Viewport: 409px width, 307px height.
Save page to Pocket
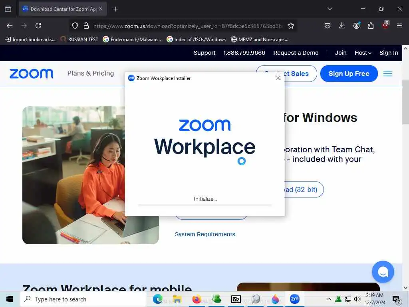coord(328,26)
